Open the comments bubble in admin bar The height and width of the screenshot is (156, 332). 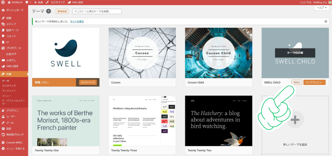[28, 2]
